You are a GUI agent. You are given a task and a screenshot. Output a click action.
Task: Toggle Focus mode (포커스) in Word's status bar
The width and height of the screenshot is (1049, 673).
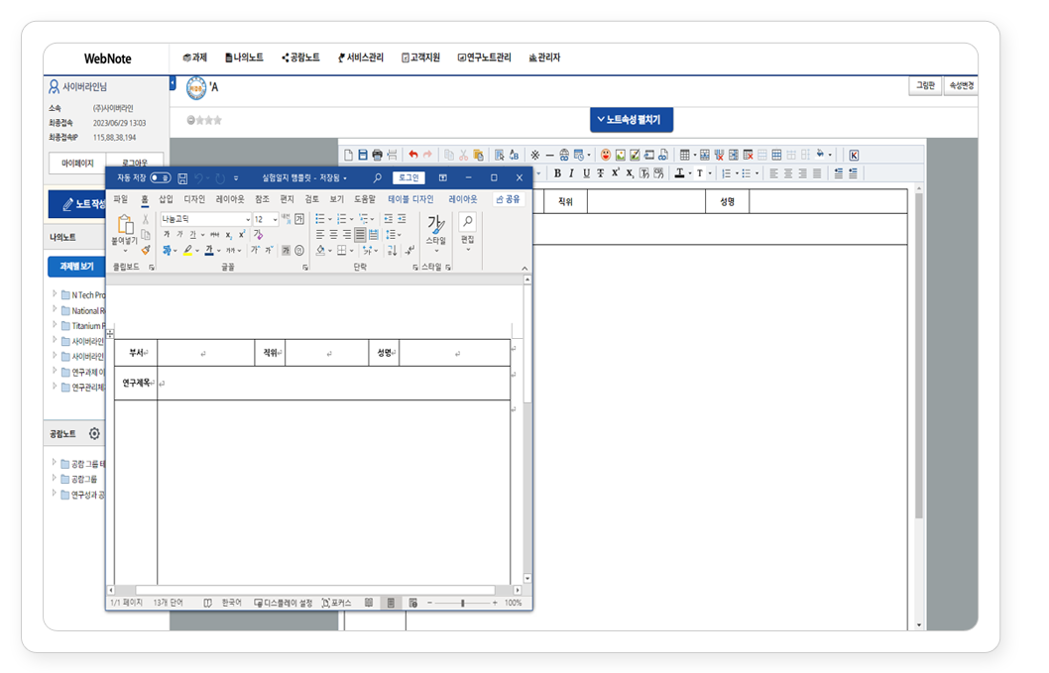[336, 603]
